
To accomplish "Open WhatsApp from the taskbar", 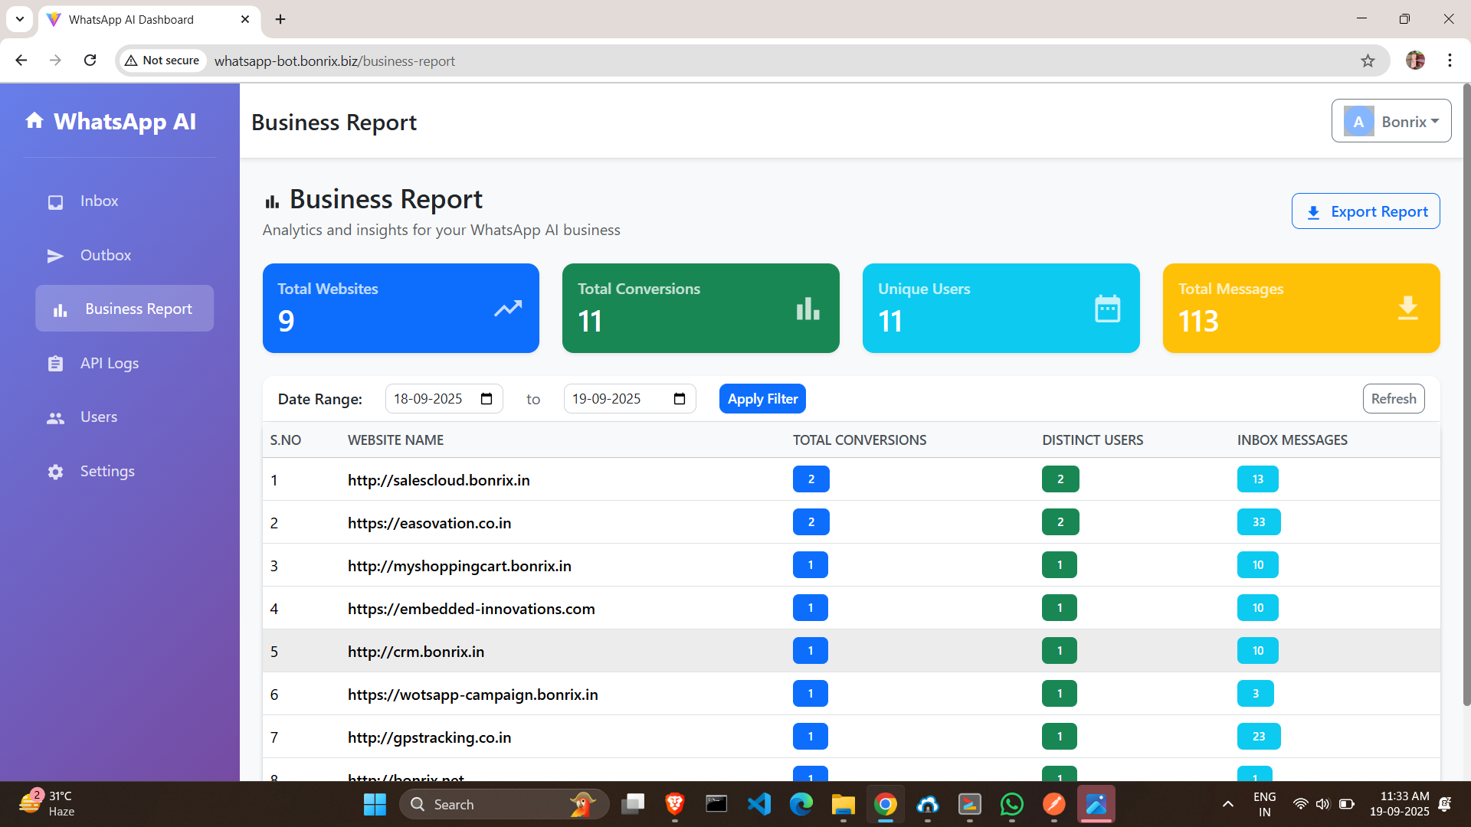I will pyautogui.click(x=1011, y=804).
